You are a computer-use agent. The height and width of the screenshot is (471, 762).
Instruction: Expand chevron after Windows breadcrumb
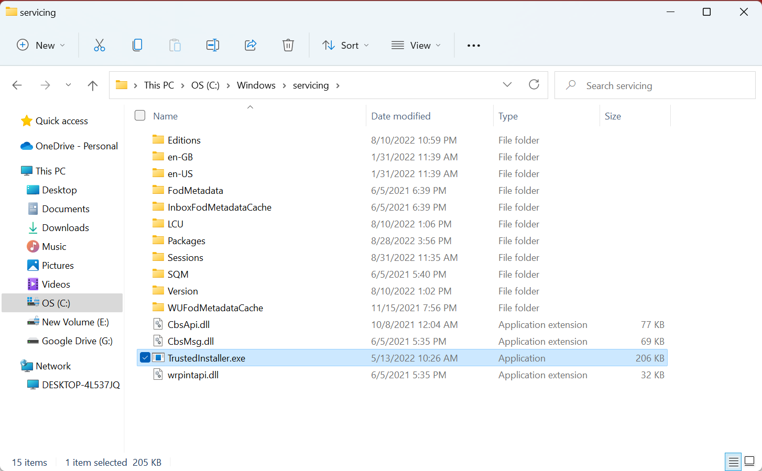tap(284, 85)
